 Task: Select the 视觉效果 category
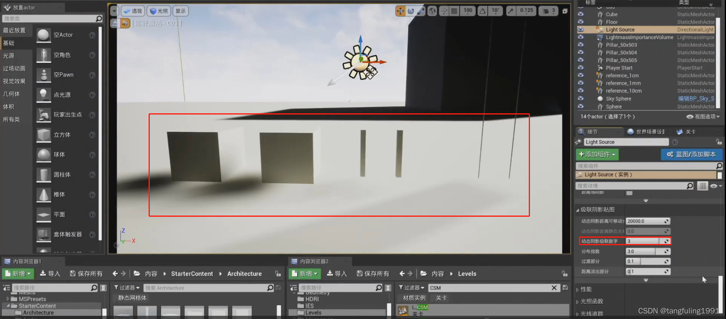[x=14, y=81]
